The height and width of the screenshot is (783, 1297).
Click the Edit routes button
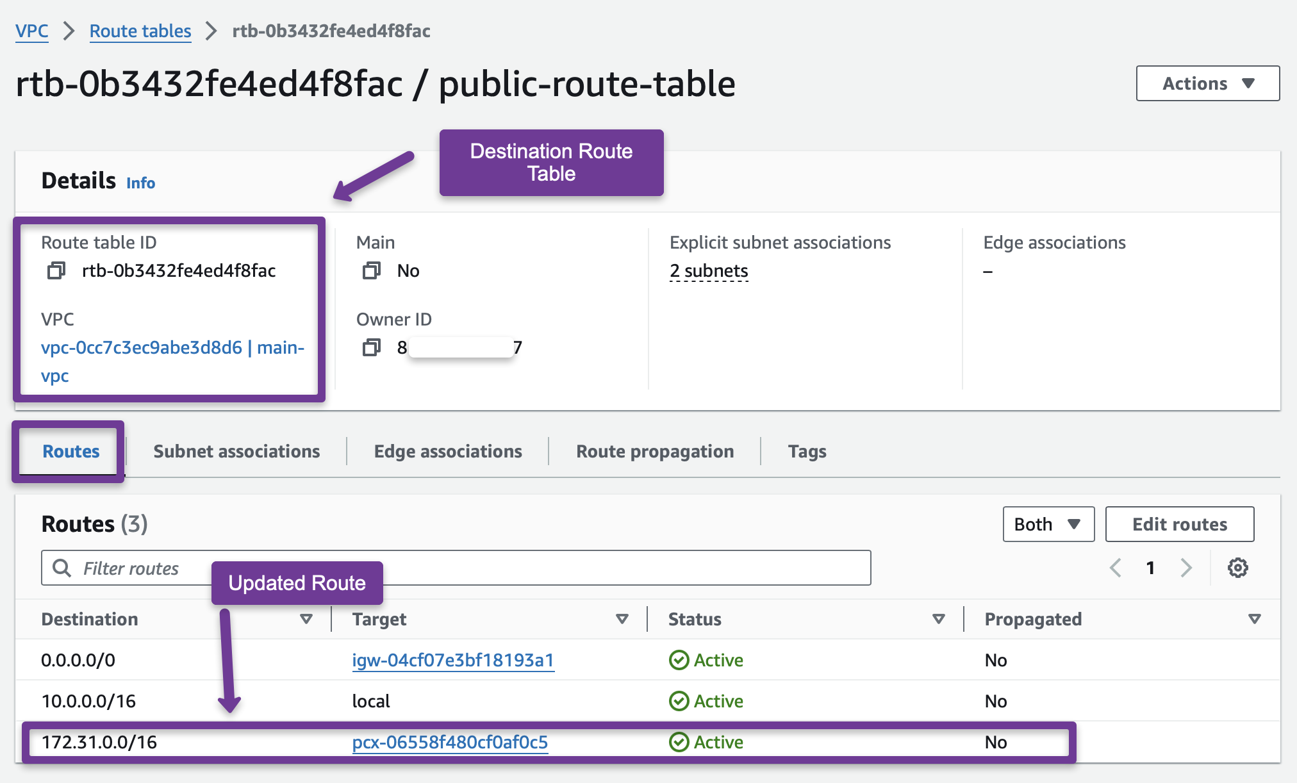(x=1179, y=523)
